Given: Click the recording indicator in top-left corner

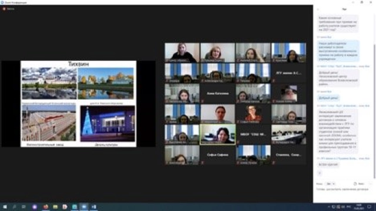Looking at the screenshot, I should [x=8, y=9].
